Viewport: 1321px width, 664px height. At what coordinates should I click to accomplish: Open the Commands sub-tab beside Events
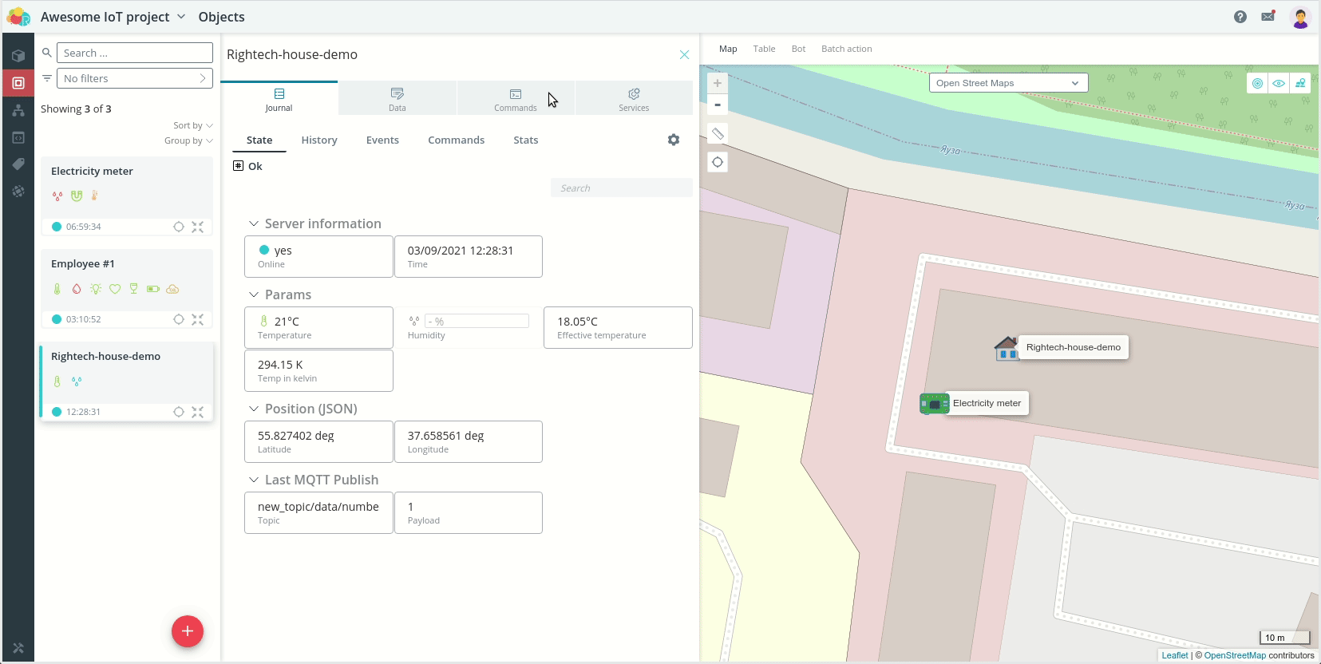456,140
